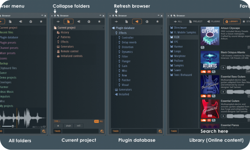The height and width of the screenshot is (150, 250).
Task: Click magnifier icon under Arksun Cityscape
Action: tap(202, 47)
